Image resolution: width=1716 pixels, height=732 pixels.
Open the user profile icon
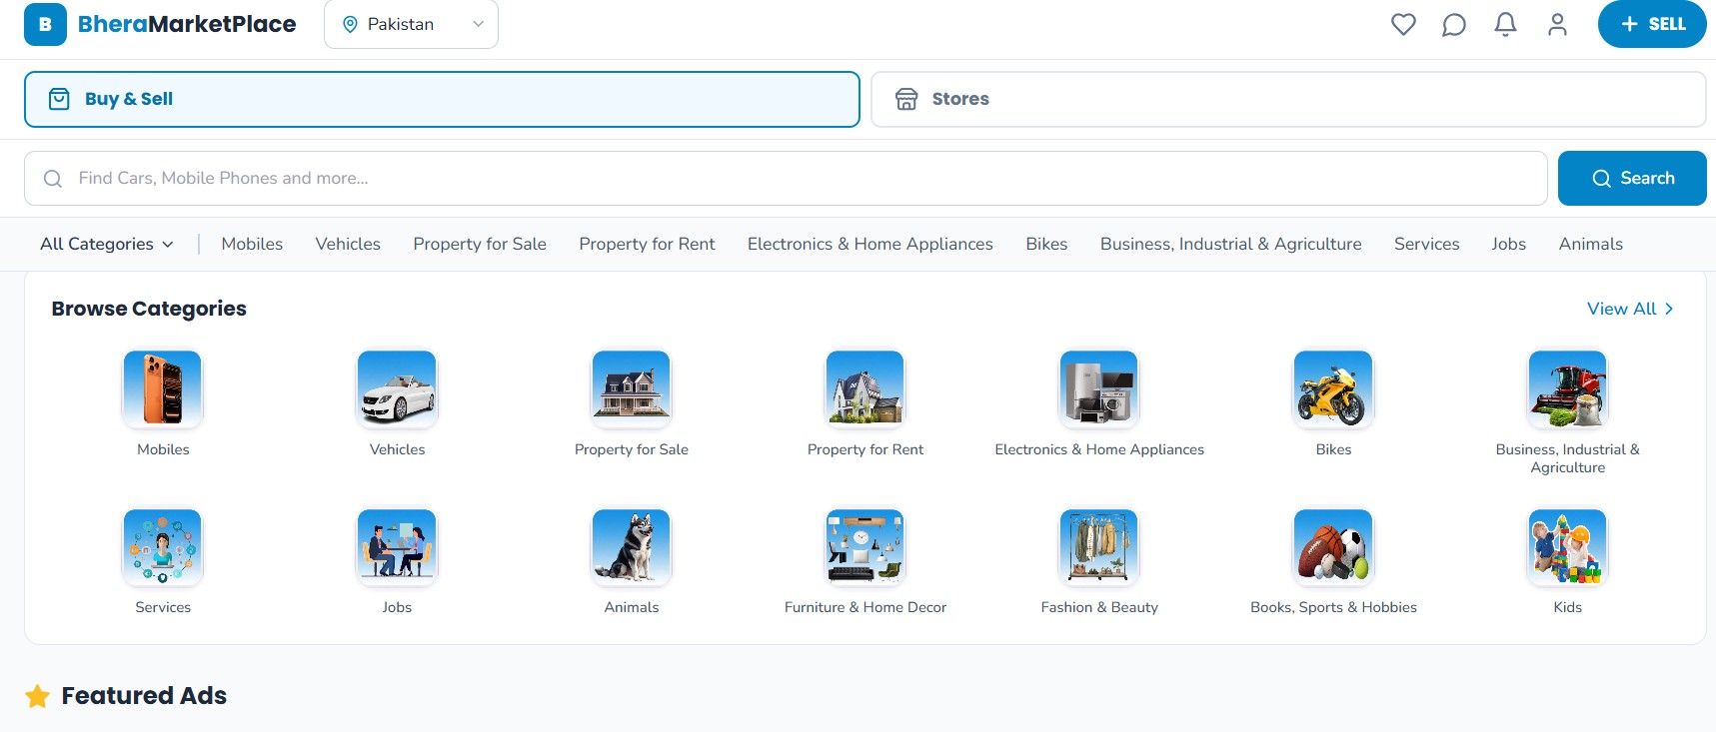click(1557, 24)
